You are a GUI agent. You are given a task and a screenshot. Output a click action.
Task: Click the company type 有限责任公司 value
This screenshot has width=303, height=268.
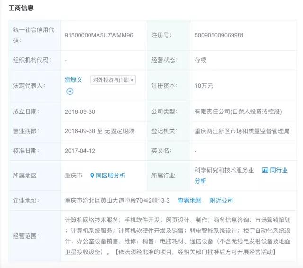click(x=238, y=112)
